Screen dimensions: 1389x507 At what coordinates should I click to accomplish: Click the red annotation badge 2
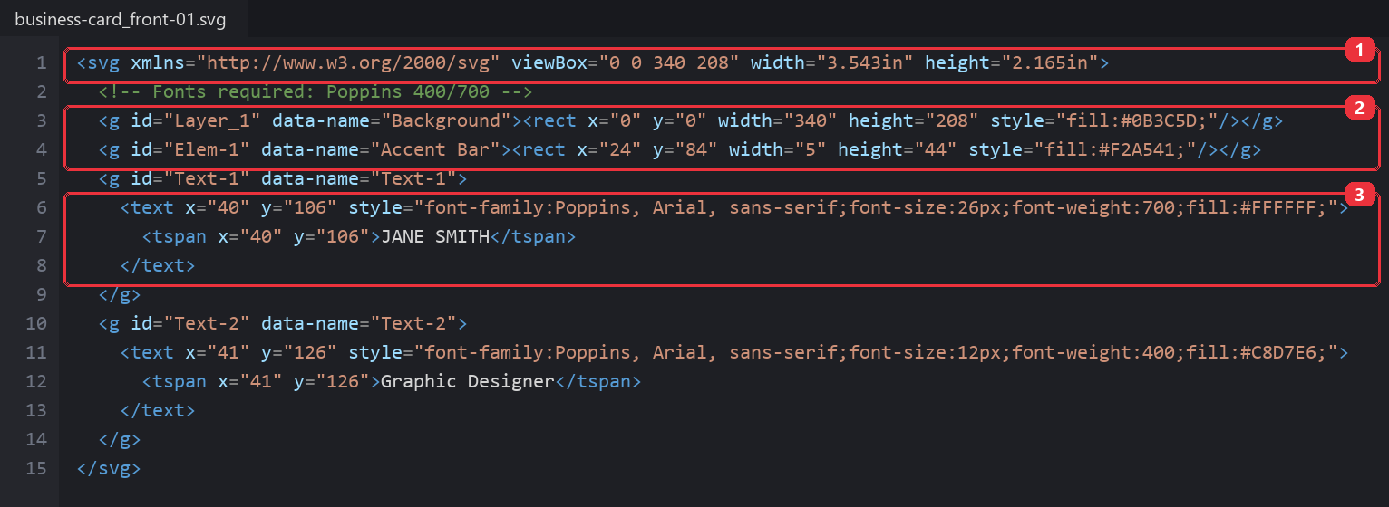click(1358, 109)
